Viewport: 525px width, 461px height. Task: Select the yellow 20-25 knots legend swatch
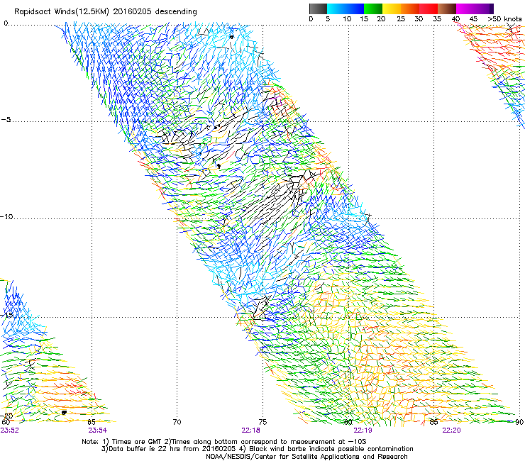coord(392,9)
